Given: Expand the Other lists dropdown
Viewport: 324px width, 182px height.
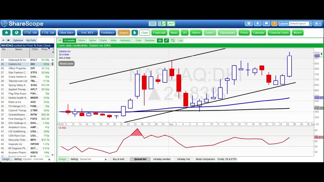Looking at the screenshot, I should pos(66,33).
